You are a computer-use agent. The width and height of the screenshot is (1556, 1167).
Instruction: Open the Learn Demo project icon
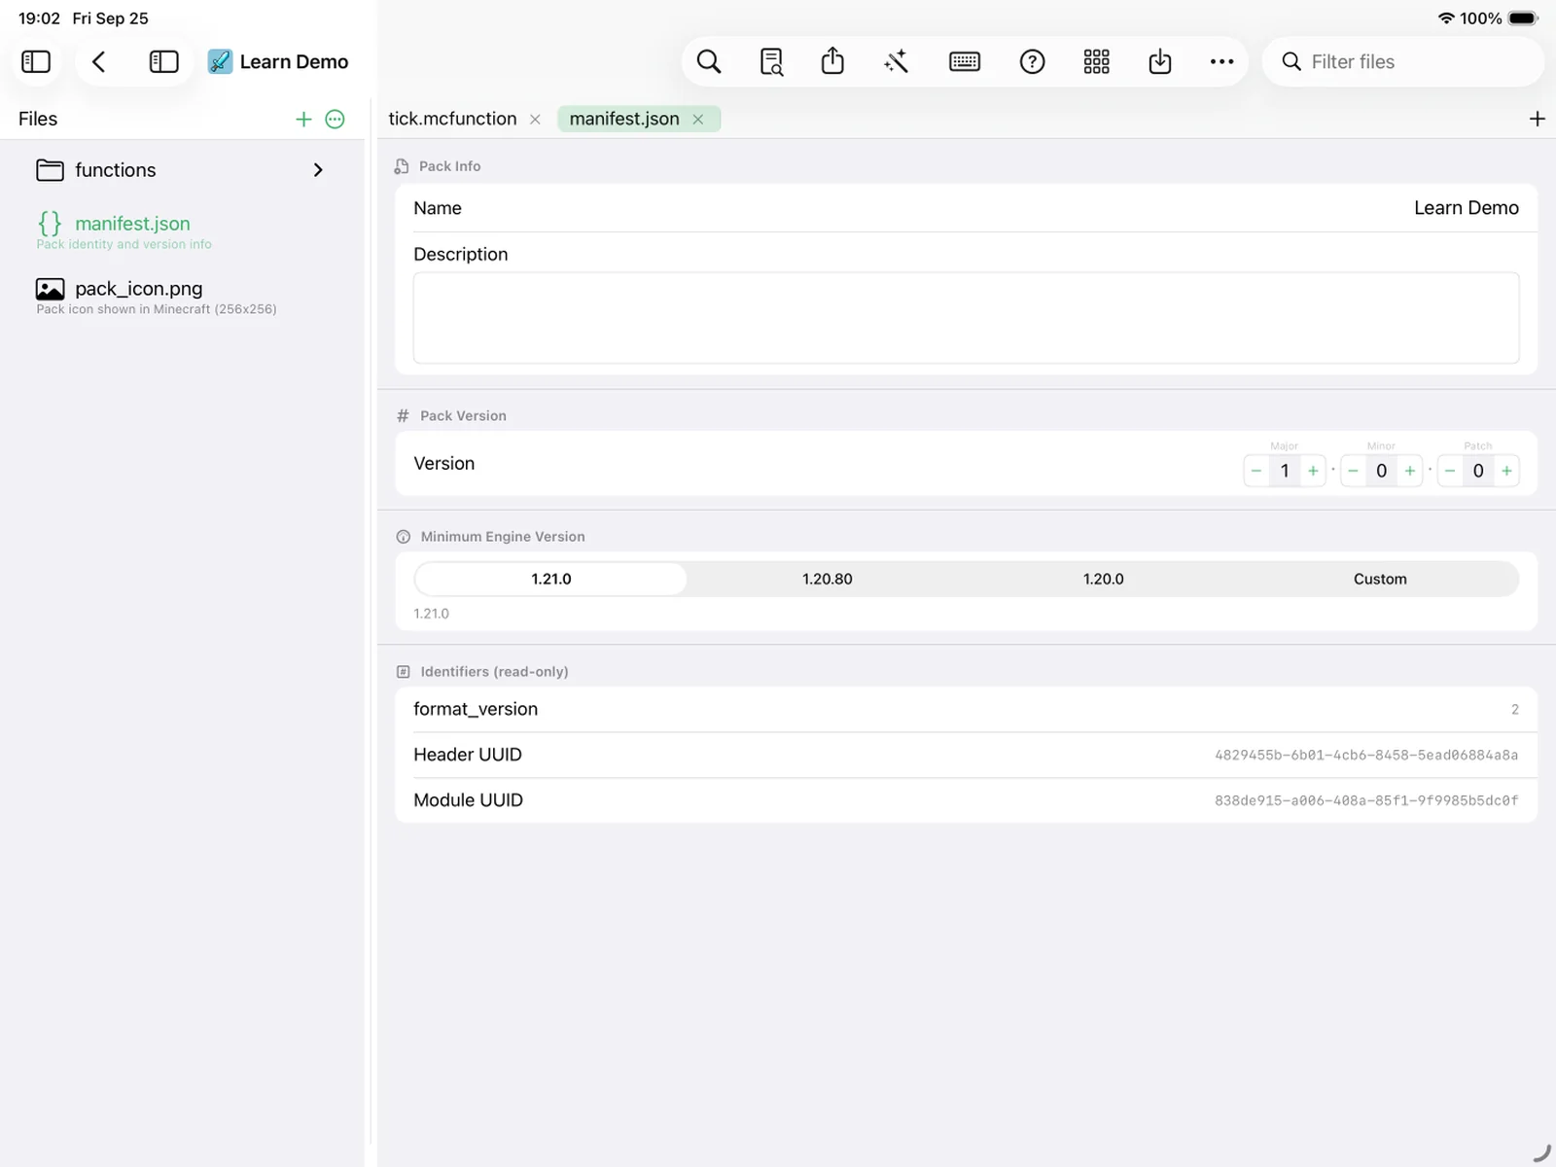pos(220,61)
